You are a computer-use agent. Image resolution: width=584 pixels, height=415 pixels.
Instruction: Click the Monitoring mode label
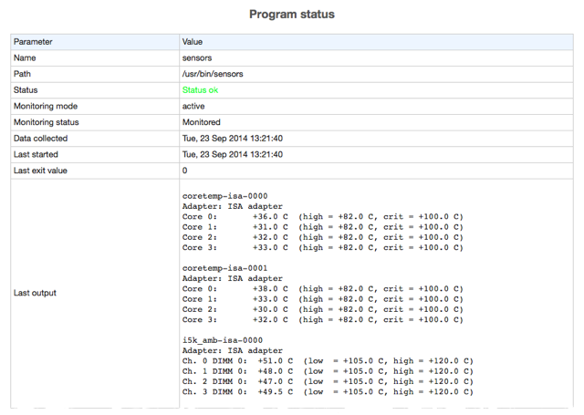[x=46, y=106]
